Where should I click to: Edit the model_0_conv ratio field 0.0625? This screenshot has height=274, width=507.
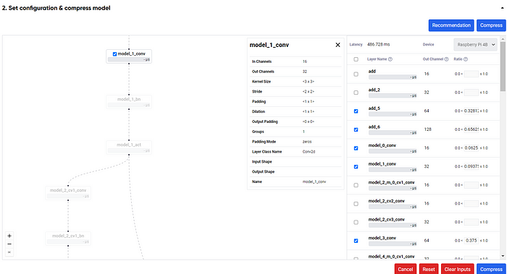pos(471,148)
